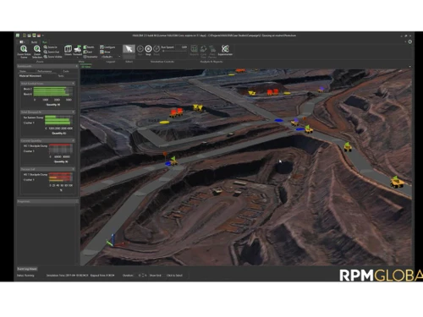The width and height of the screenshot is (423, 317).
Task: Click the open folder icon in quick access toolbar
Action: [x=29, y=36]
